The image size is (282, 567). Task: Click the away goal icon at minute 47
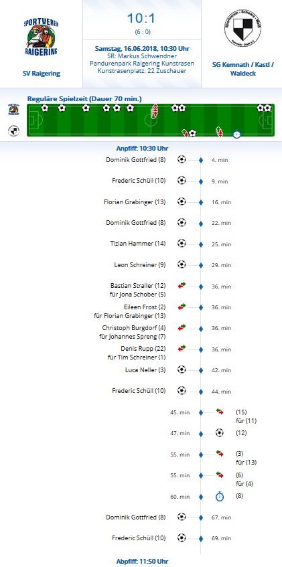point(220,432)
